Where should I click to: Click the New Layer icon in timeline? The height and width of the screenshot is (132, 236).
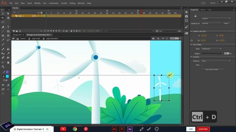[x=14, y=31]
